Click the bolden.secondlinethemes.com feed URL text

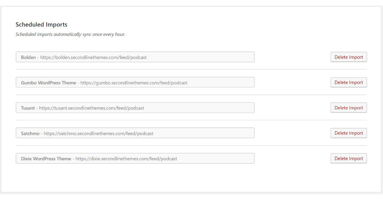coord(93,57)
